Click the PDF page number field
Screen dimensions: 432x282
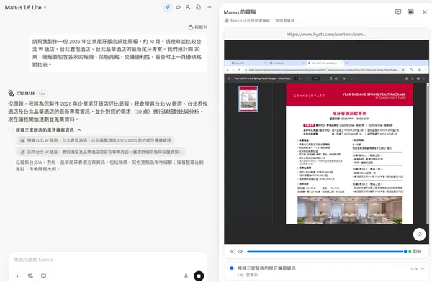coord(297,78)
